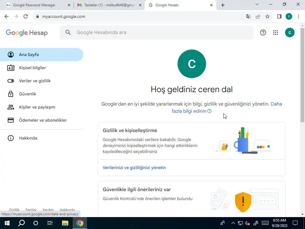Open File Explorer from taskbar
This screenshot has height=229, width=305.
point(65,223)
